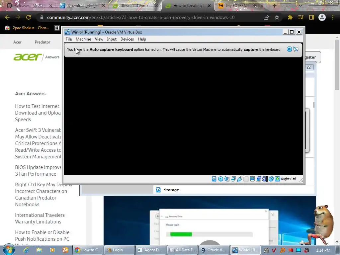Click the Chrome address bar URL

(141, 17)
